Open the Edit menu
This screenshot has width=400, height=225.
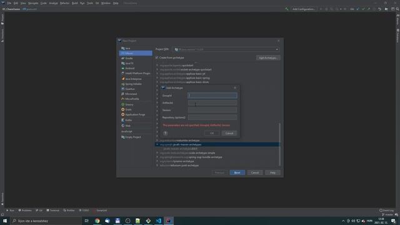(x=16, y=3)
